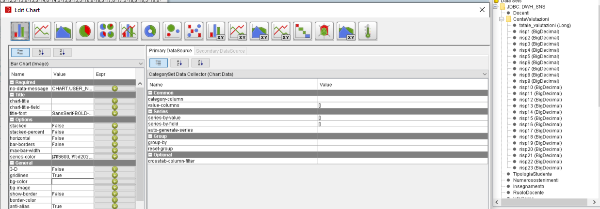600x209 pixels.
Task: Select the Multi-pie chart type icon
Action: (x=107, y=30)
